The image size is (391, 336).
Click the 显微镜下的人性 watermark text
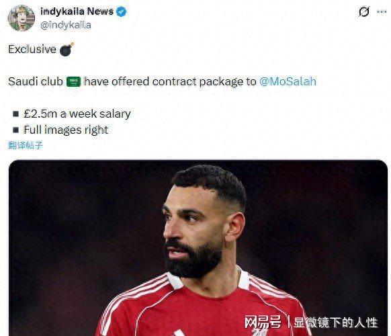click(x=336, y=323)
